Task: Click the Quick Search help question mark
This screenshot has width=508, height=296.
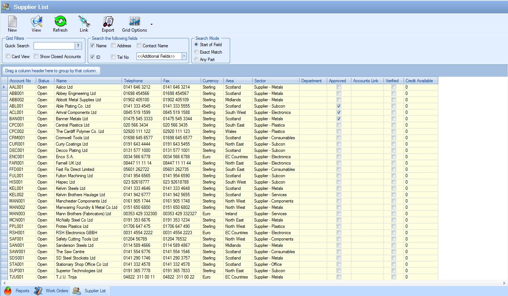Action: 78,46
